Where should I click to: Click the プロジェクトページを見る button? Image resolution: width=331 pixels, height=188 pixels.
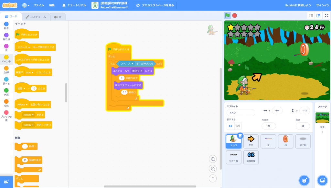(155, 5)
